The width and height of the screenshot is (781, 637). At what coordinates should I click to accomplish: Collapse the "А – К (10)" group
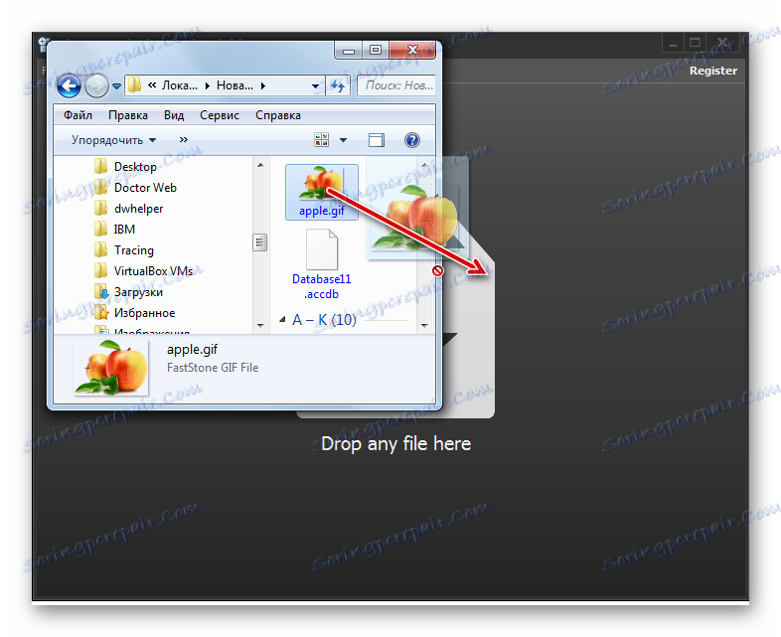pyautogui.click(x=282, y=320)
